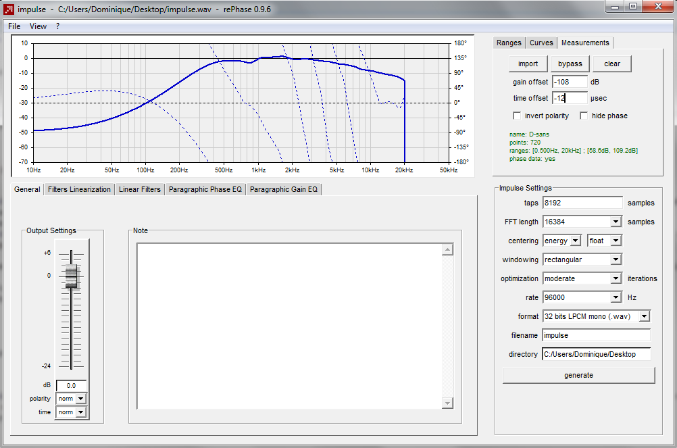The height and width of the screenshot is (448, 677).
Task: Open the File menu
Action: pyautogui.click(x=14, y=26)
